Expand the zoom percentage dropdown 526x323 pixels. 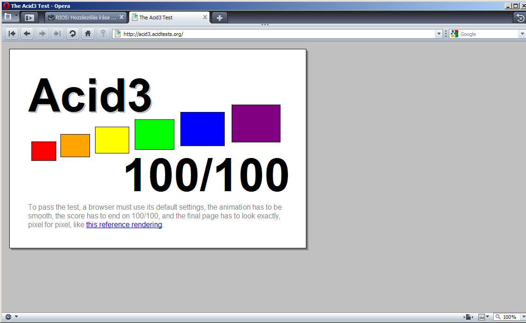[523, 317]
